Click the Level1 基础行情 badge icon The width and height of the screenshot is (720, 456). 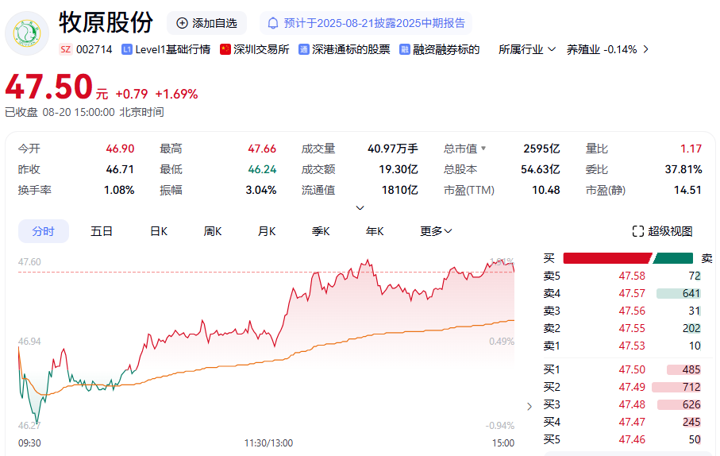click(x=127, y=49)
